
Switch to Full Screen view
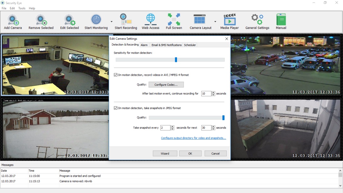click(x=174, y=20)
